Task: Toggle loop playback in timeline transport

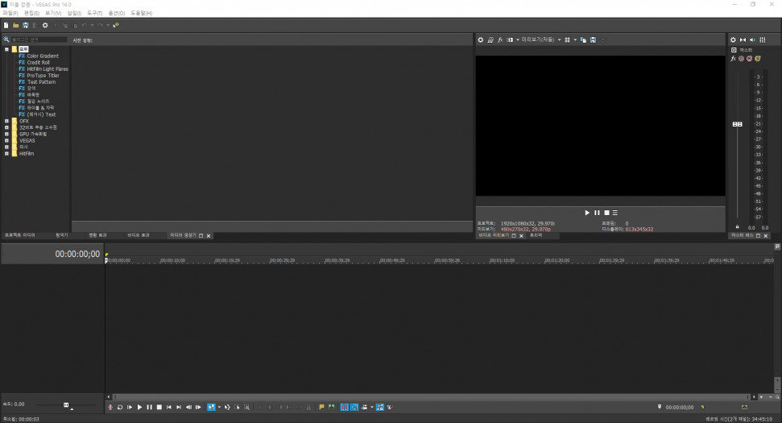Action: [120, 407]
